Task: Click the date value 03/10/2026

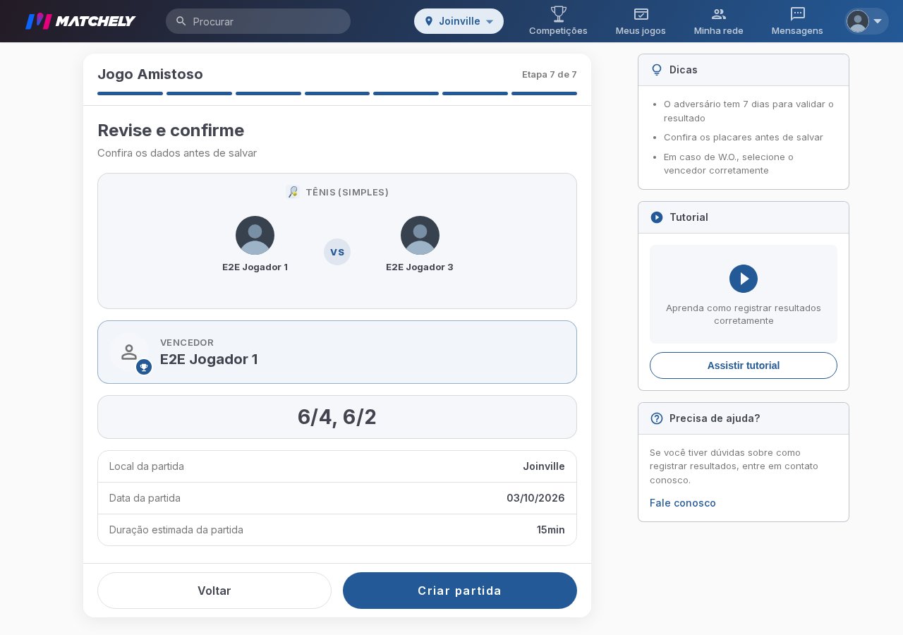Action: 535,498
